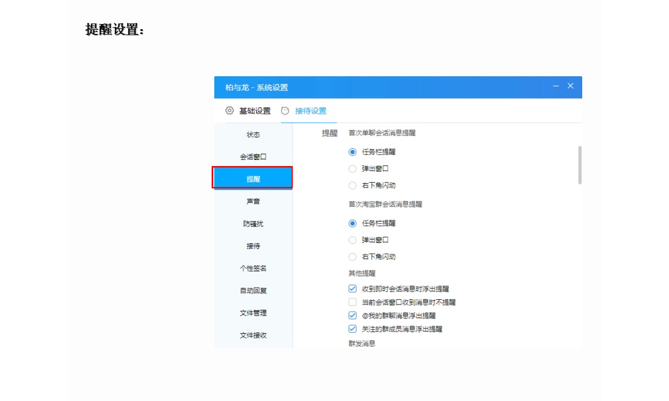The width and height of the screenshot is (669, 401).
Task: Minimize the 系统设置 window
Action: point(556,86)
